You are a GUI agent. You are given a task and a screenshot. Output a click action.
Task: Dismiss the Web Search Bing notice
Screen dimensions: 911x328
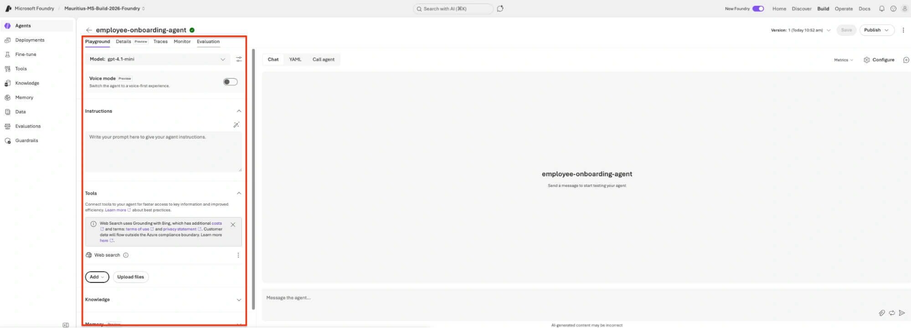(233, 225)
